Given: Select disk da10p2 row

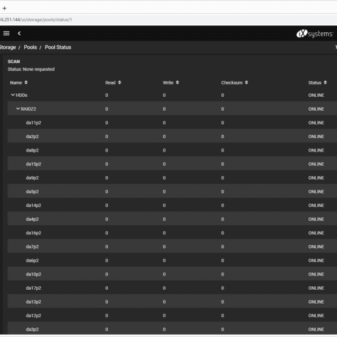Looking at the screenshot, I should (x=172, y=274).
